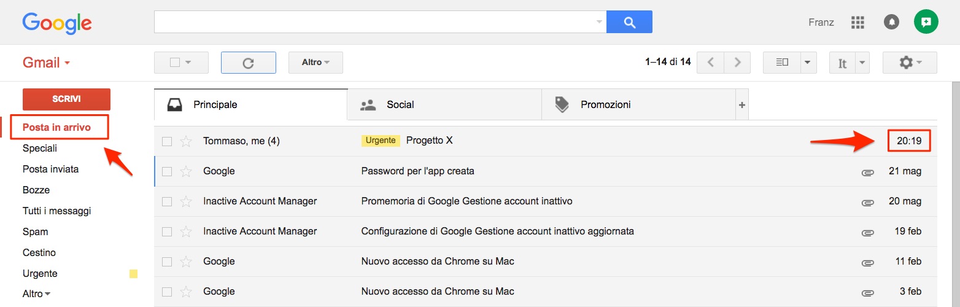Click the yellow Urgente tag on Progetto X
Image resolution: width=960 pixels, height=307 pixels.
(381, 141)
